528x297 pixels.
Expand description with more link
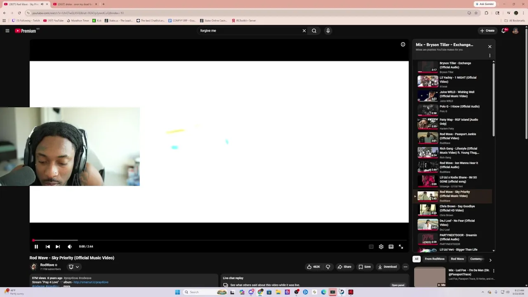tap(67, 286)
